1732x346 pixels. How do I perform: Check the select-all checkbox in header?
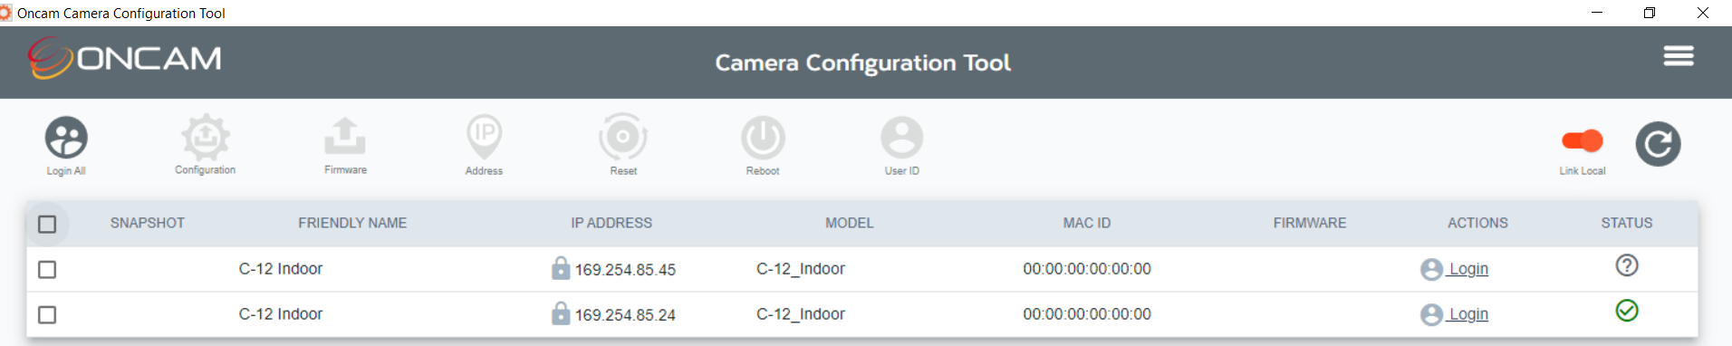click(47, 224)
